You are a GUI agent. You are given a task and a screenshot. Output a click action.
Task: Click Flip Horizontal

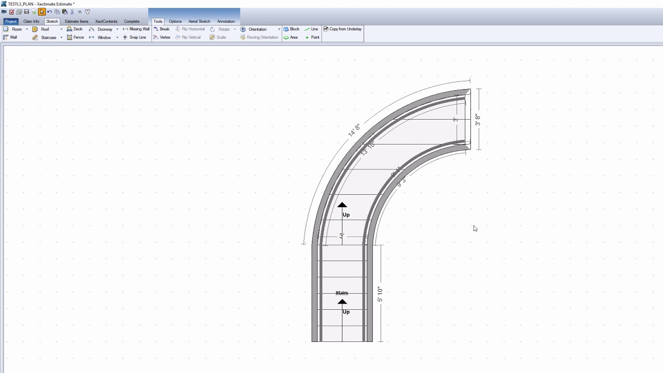(x=190, y=29)
